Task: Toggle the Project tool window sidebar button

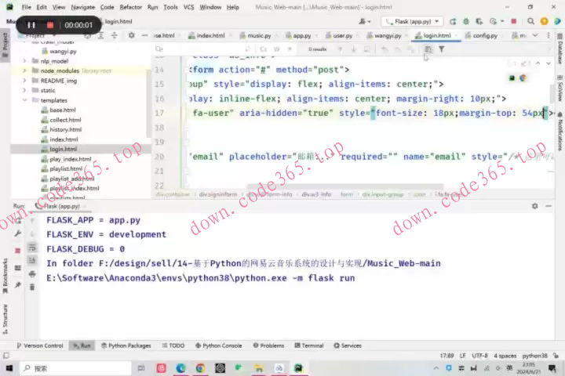Action: (x=5, y=43)
